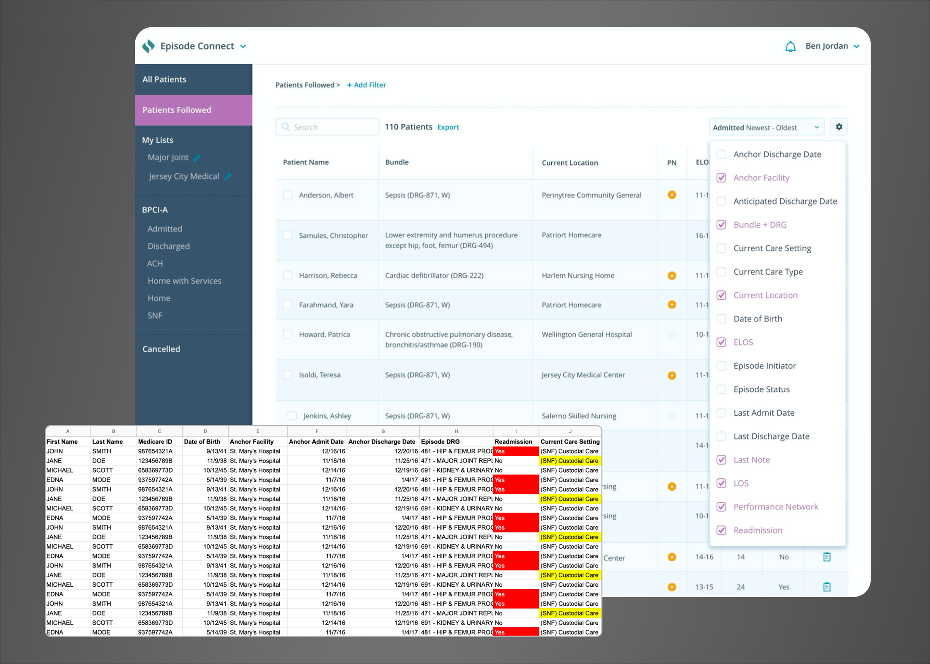Sort by Patient Name column header
The image size is (930, 664).
click(306, 162)
